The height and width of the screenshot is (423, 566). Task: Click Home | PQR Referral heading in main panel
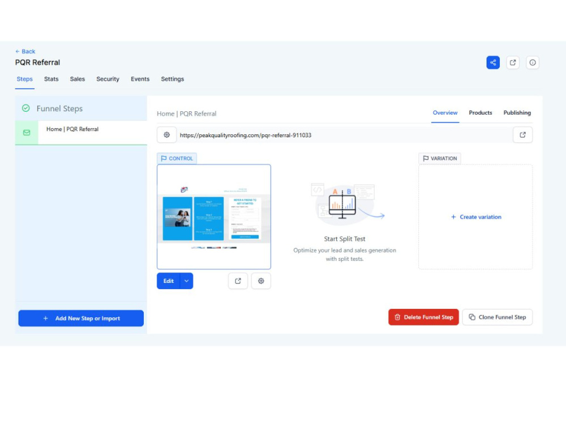[x=187, y=114]
